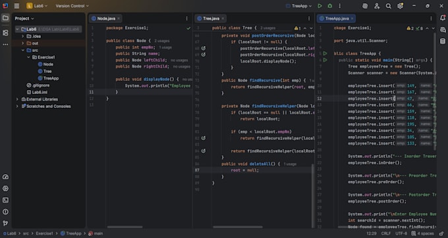The width and height of the screenshot is (448, 238).
Task: Select Node class in project tree
Action: point(48,64)
